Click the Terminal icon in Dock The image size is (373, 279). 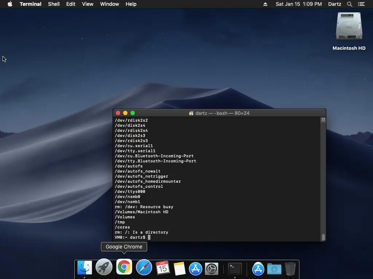point(235,269)
